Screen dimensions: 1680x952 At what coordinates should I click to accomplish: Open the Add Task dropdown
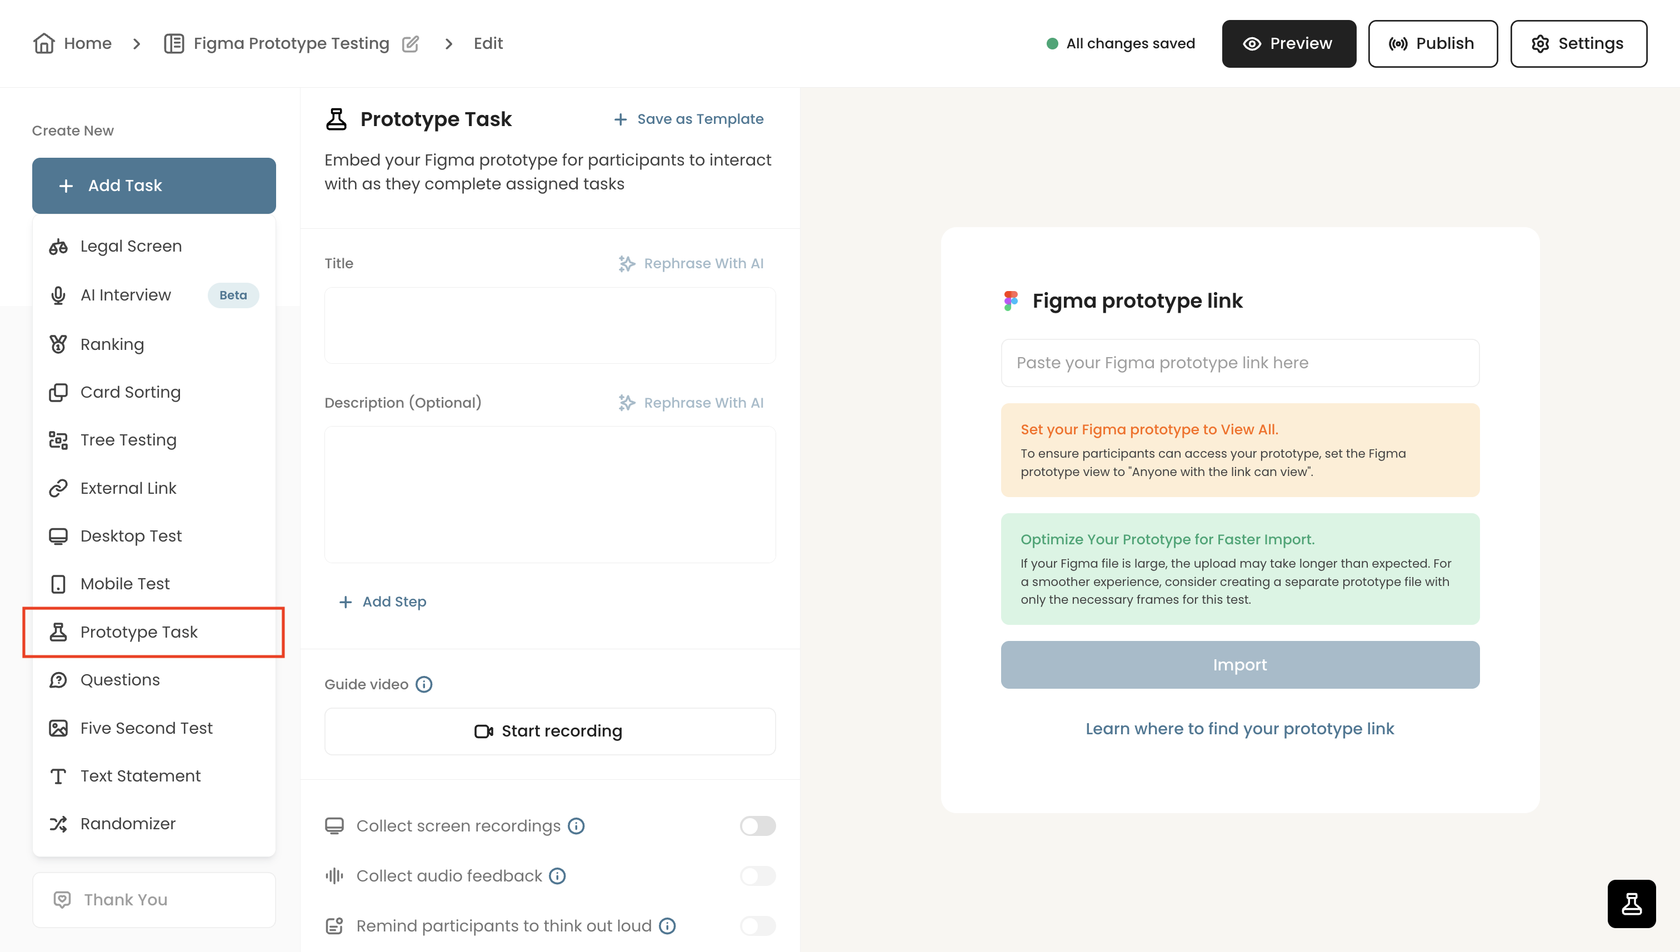[154, 185]
